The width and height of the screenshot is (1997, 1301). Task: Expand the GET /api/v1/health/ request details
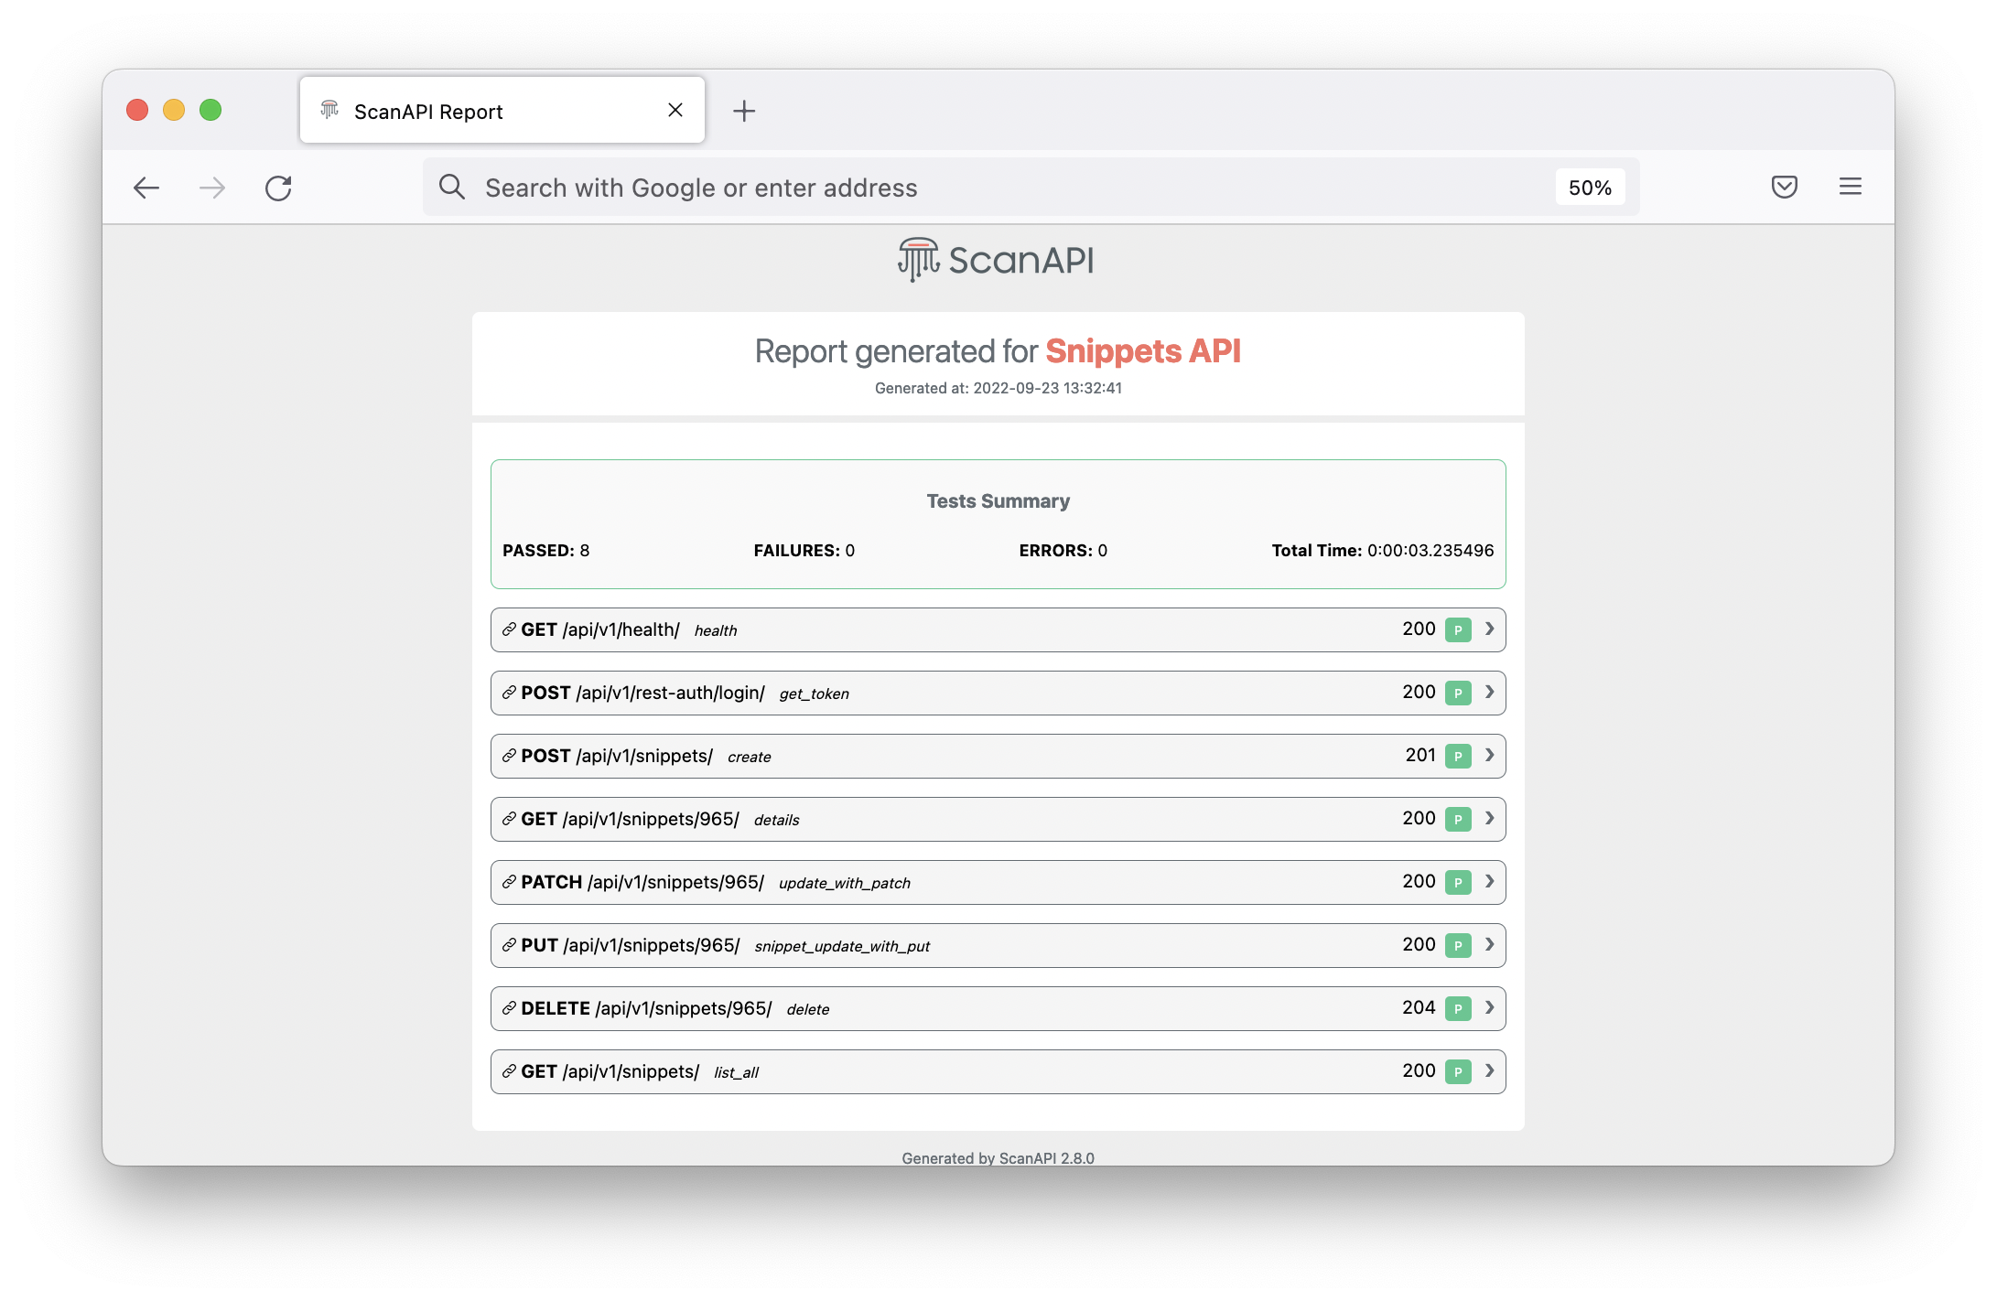click(x=1489, y=629)
